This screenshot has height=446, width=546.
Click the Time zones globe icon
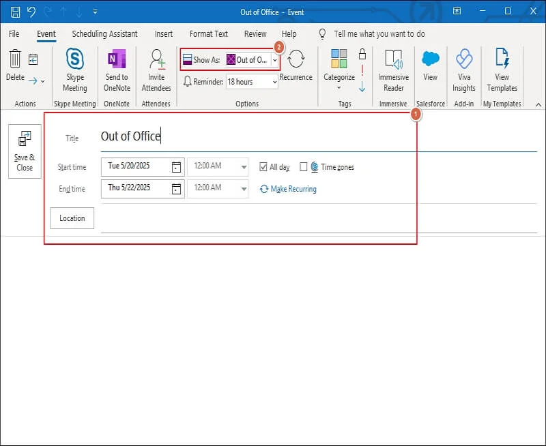pos(315,167)
